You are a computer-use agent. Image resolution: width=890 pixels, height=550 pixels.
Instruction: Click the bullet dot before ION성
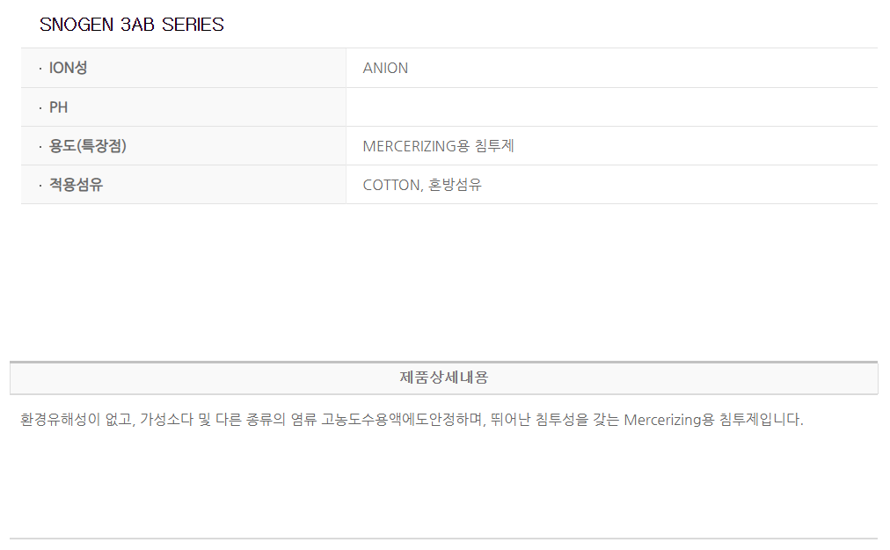[40, 69]
